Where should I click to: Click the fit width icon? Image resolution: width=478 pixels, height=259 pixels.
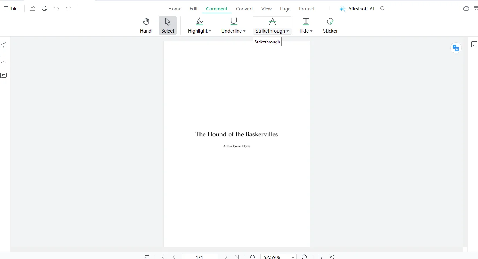[320, 257]
